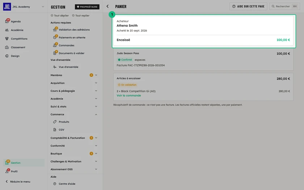
Task: Open Classement menu item
Action: pos(18,47)
